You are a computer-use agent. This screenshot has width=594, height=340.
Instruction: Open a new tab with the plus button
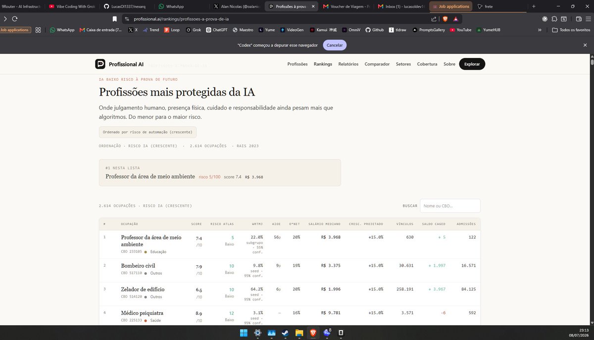pyautogui.click(x=534, y=6)
